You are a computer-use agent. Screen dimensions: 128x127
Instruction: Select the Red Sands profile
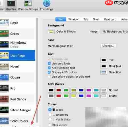point(18,99)
